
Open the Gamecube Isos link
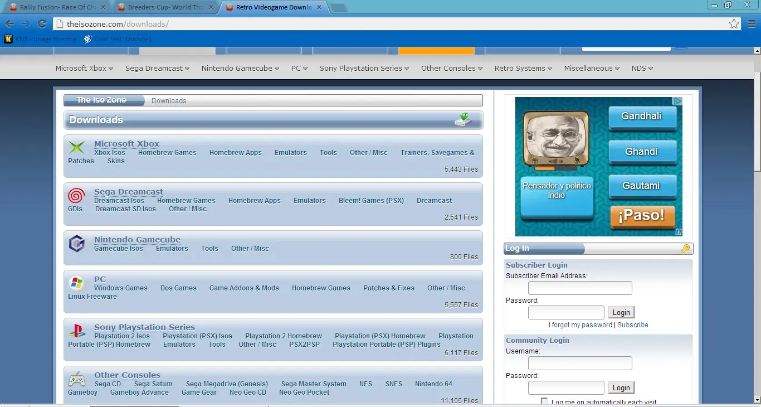(x=119, y=248)
